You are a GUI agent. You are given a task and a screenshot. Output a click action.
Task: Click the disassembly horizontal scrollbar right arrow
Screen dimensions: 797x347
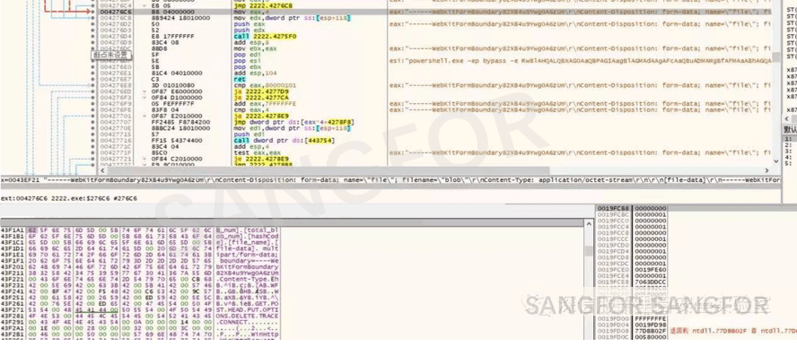[767, 170]
